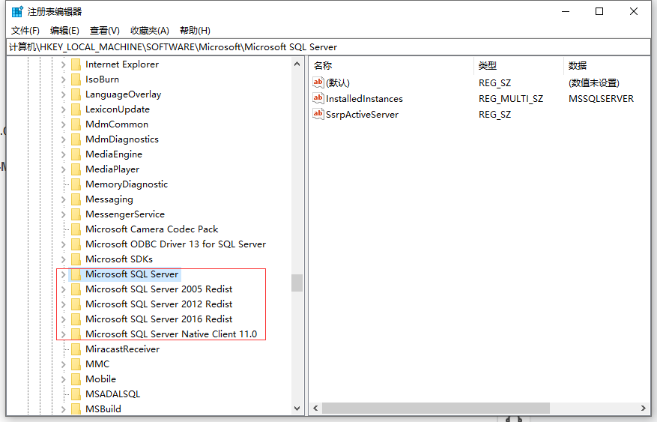This screenshot has height=422, width=657.
Task: Click the MdmCommon folder icon
Action: click(76, 124)
